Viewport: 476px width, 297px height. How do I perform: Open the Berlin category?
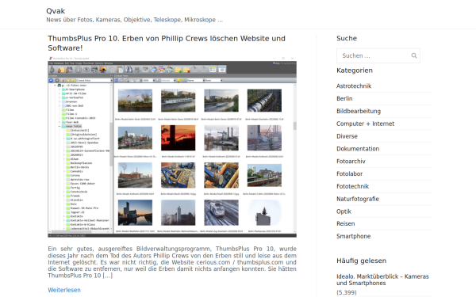click(x=344, y=98)
